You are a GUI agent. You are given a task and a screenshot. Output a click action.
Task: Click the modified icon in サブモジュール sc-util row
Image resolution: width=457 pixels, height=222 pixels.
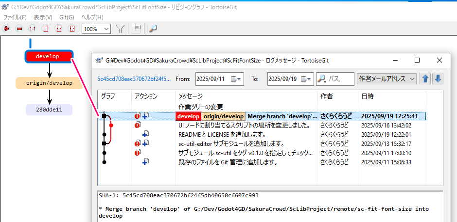[x=138, y=153]
